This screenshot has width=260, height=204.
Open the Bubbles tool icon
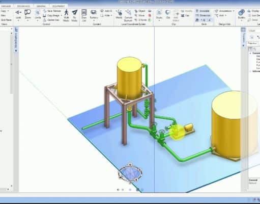[x=241, y=12]
